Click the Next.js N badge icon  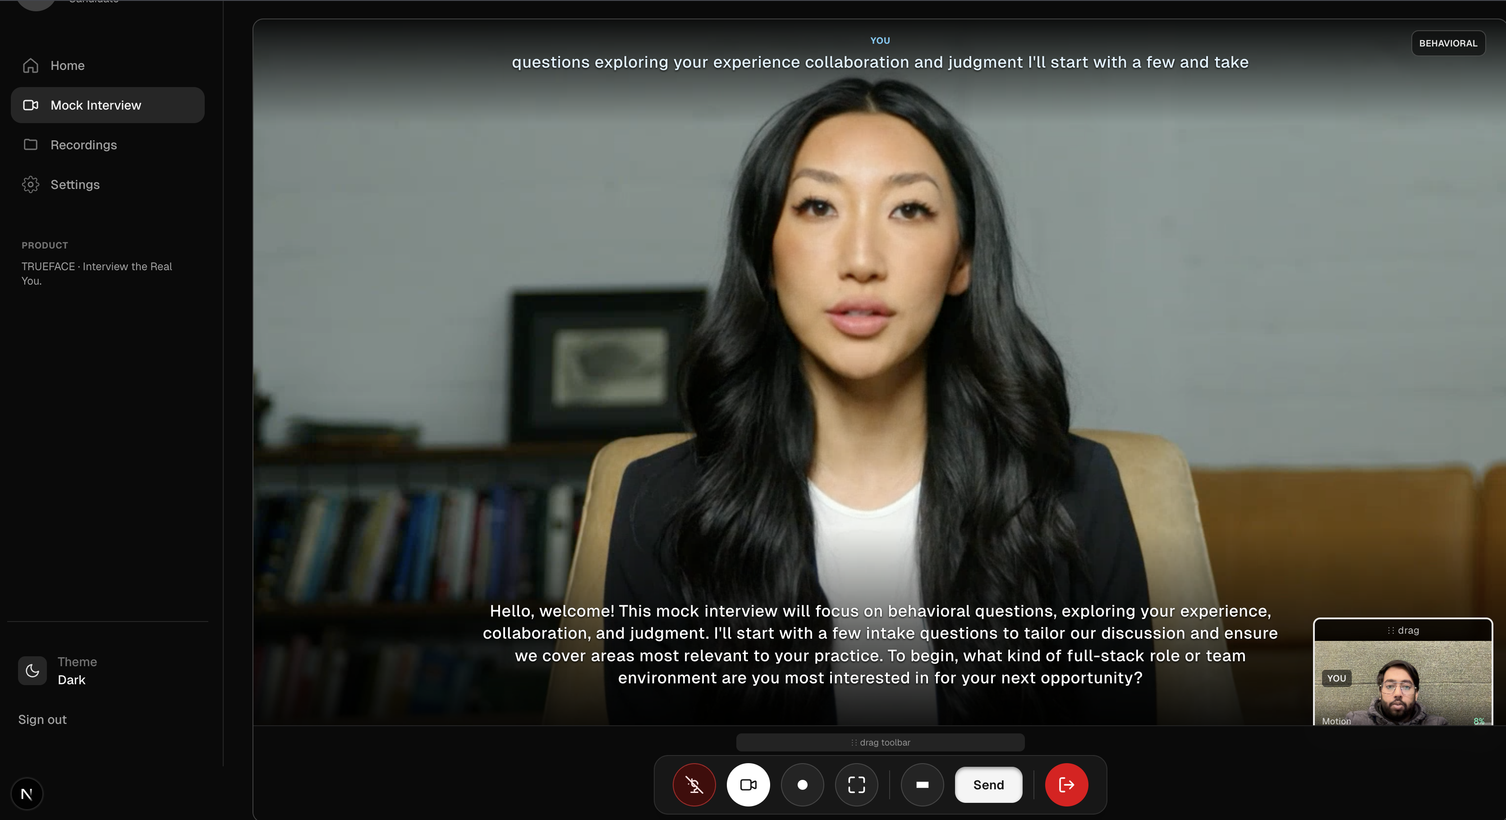[26, 794]
